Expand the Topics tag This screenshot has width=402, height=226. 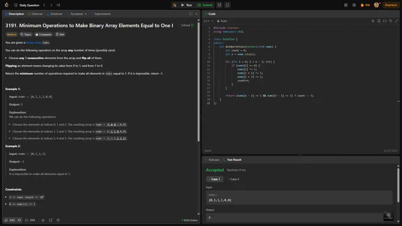coord(25,34)
